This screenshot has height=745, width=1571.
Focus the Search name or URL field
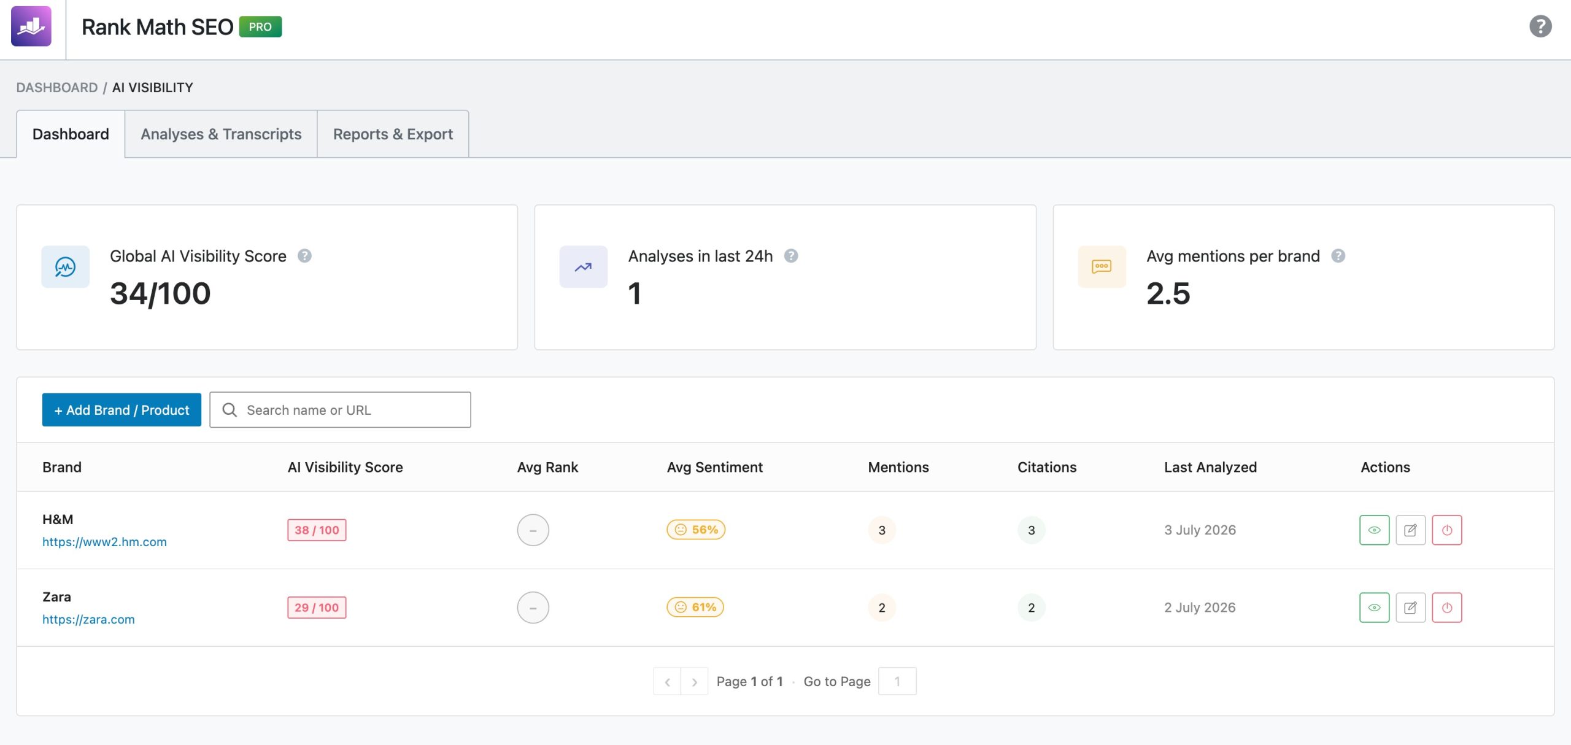point(341,410)
